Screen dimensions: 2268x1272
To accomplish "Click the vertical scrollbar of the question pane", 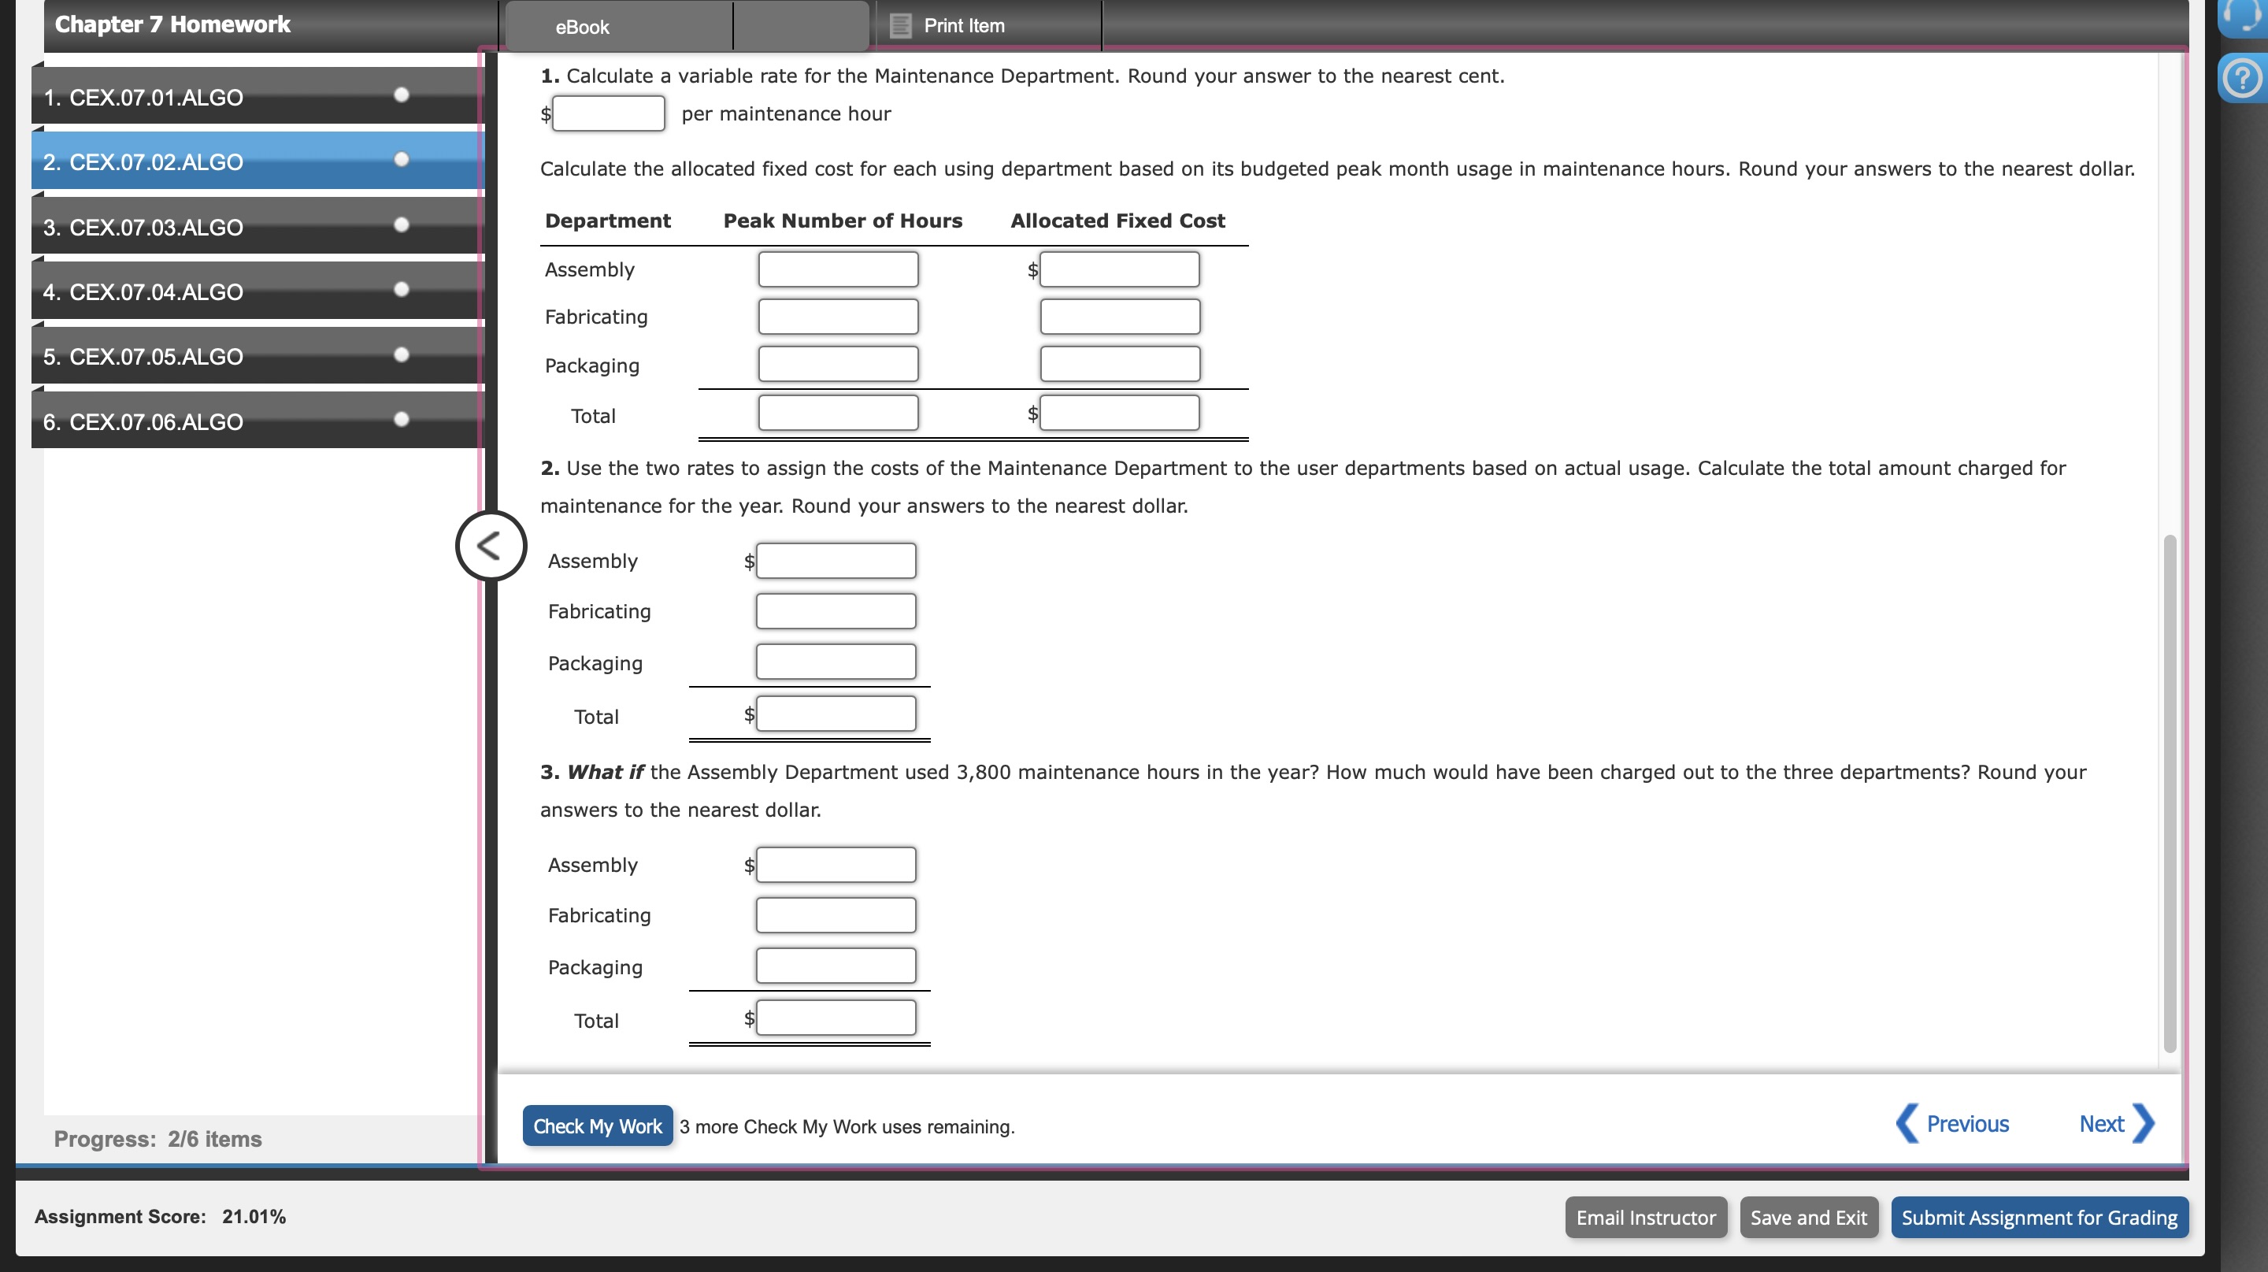I will (2170, 792).
